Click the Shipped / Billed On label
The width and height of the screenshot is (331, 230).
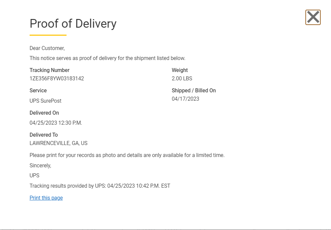coord(194,91)
